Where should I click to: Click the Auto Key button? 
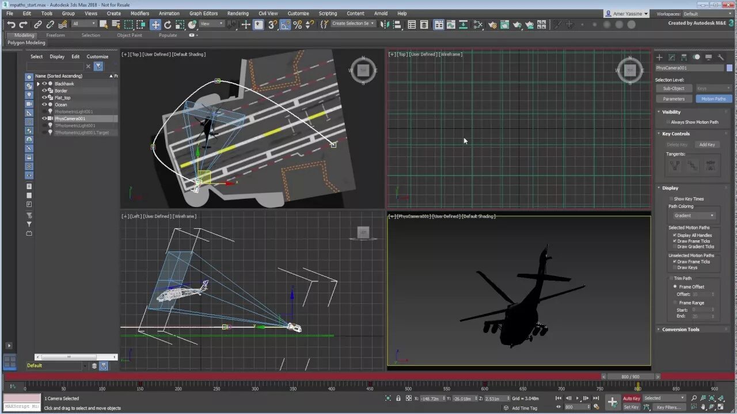(x=631, y=398)
